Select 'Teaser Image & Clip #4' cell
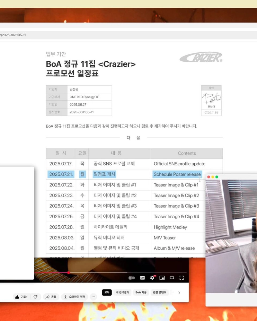The width and height of the screenshot is (257, 321). tap(177, 217)
